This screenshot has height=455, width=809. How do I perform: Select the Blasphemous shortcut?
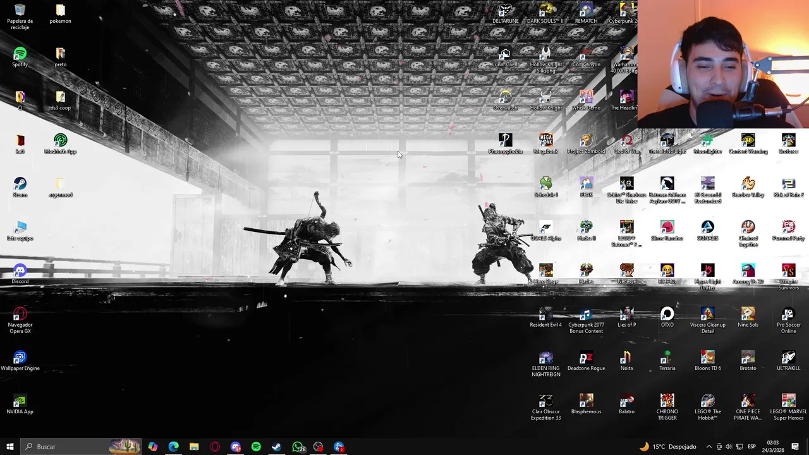click(586, 404)
